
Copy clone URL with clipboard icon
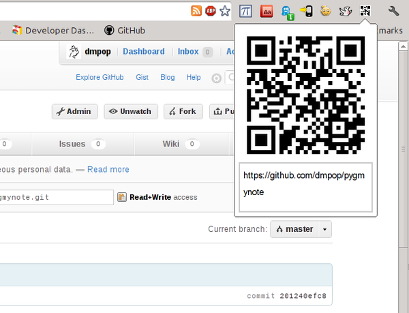(122, 197)
